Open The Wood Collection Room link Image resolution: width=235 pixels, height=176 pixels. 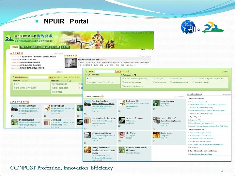tap(103, 118)
